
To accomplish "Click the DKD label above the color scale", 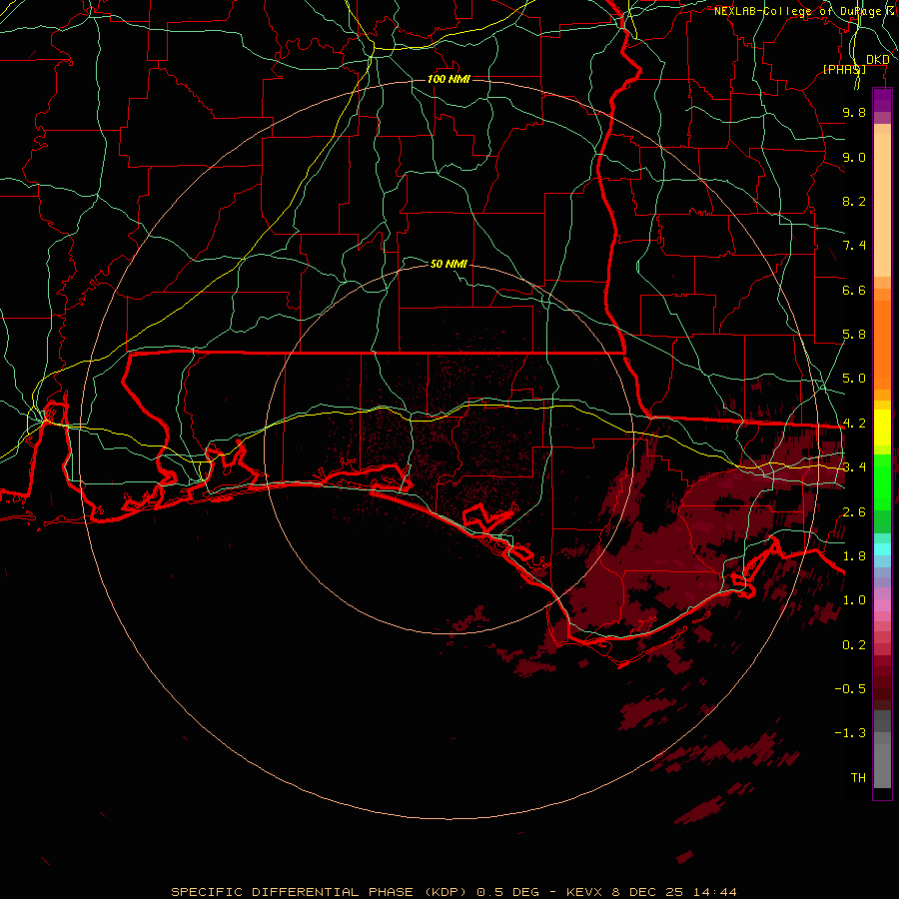I will coord(878,59).
